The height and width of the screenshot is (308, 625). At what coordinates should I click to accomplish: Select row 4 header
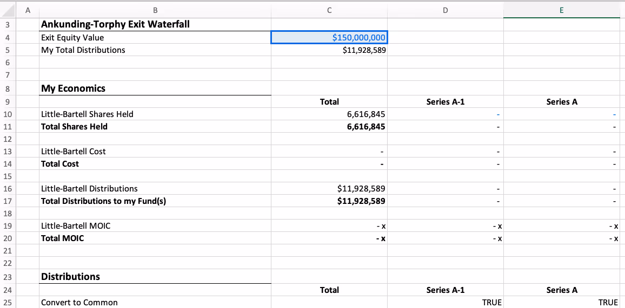click(8, 38)
